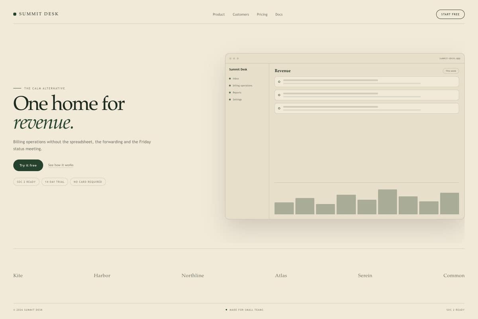This screenshot has height=319, width=478.
Task: Select Billing operations in mockup sidebar
Action: [241, 86]
